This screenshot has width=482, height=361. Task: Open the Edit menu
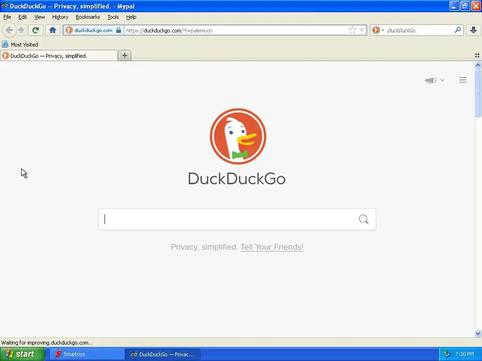pyautogui.click(x=23, y=17)
